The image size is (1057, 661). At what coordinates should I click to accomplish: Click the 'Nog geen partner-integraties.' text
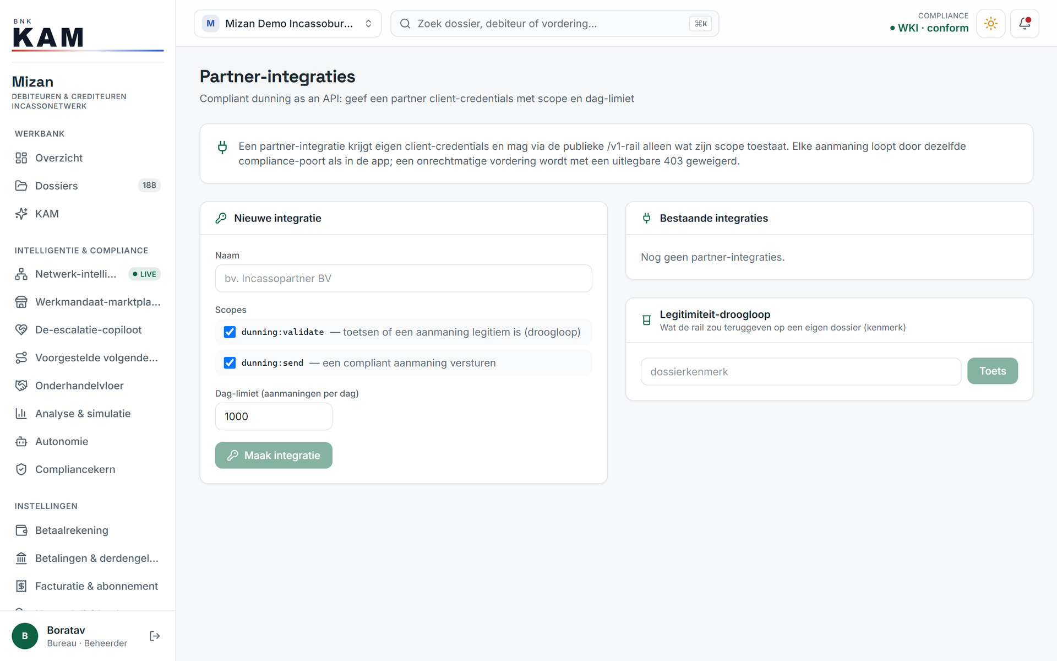tap(713, 257)
